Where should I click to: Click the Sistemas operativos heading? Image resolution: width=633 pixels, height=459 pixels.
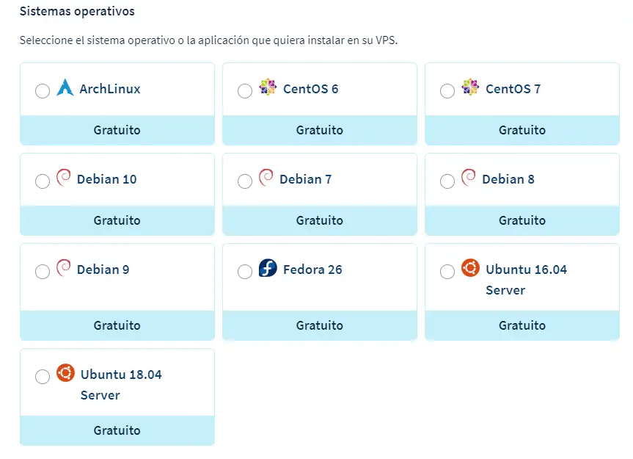[x=77, y=12]
